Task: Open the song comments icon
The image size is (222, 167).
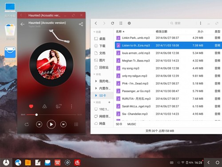Action: pos(59,106)
